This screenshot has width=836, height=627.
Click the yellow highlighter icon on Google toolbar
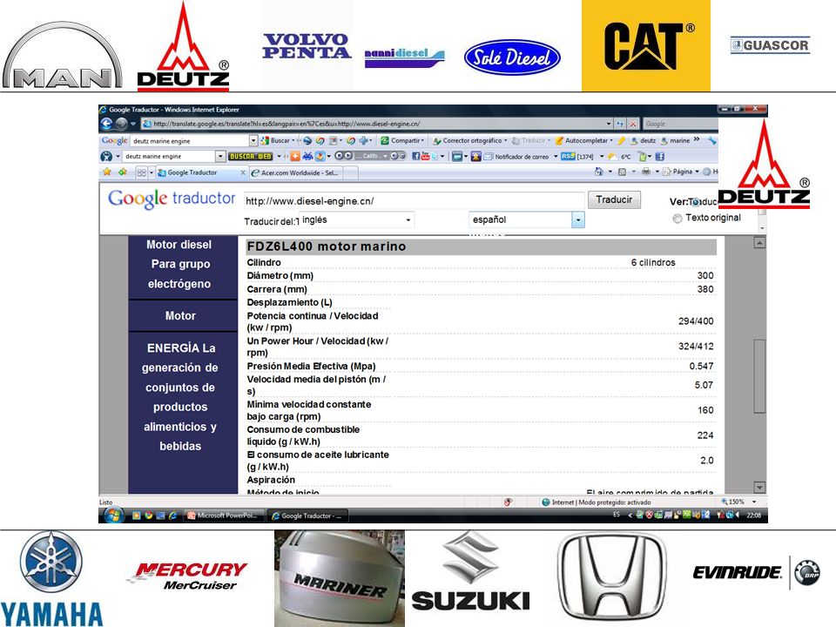[x=621, y=141]
